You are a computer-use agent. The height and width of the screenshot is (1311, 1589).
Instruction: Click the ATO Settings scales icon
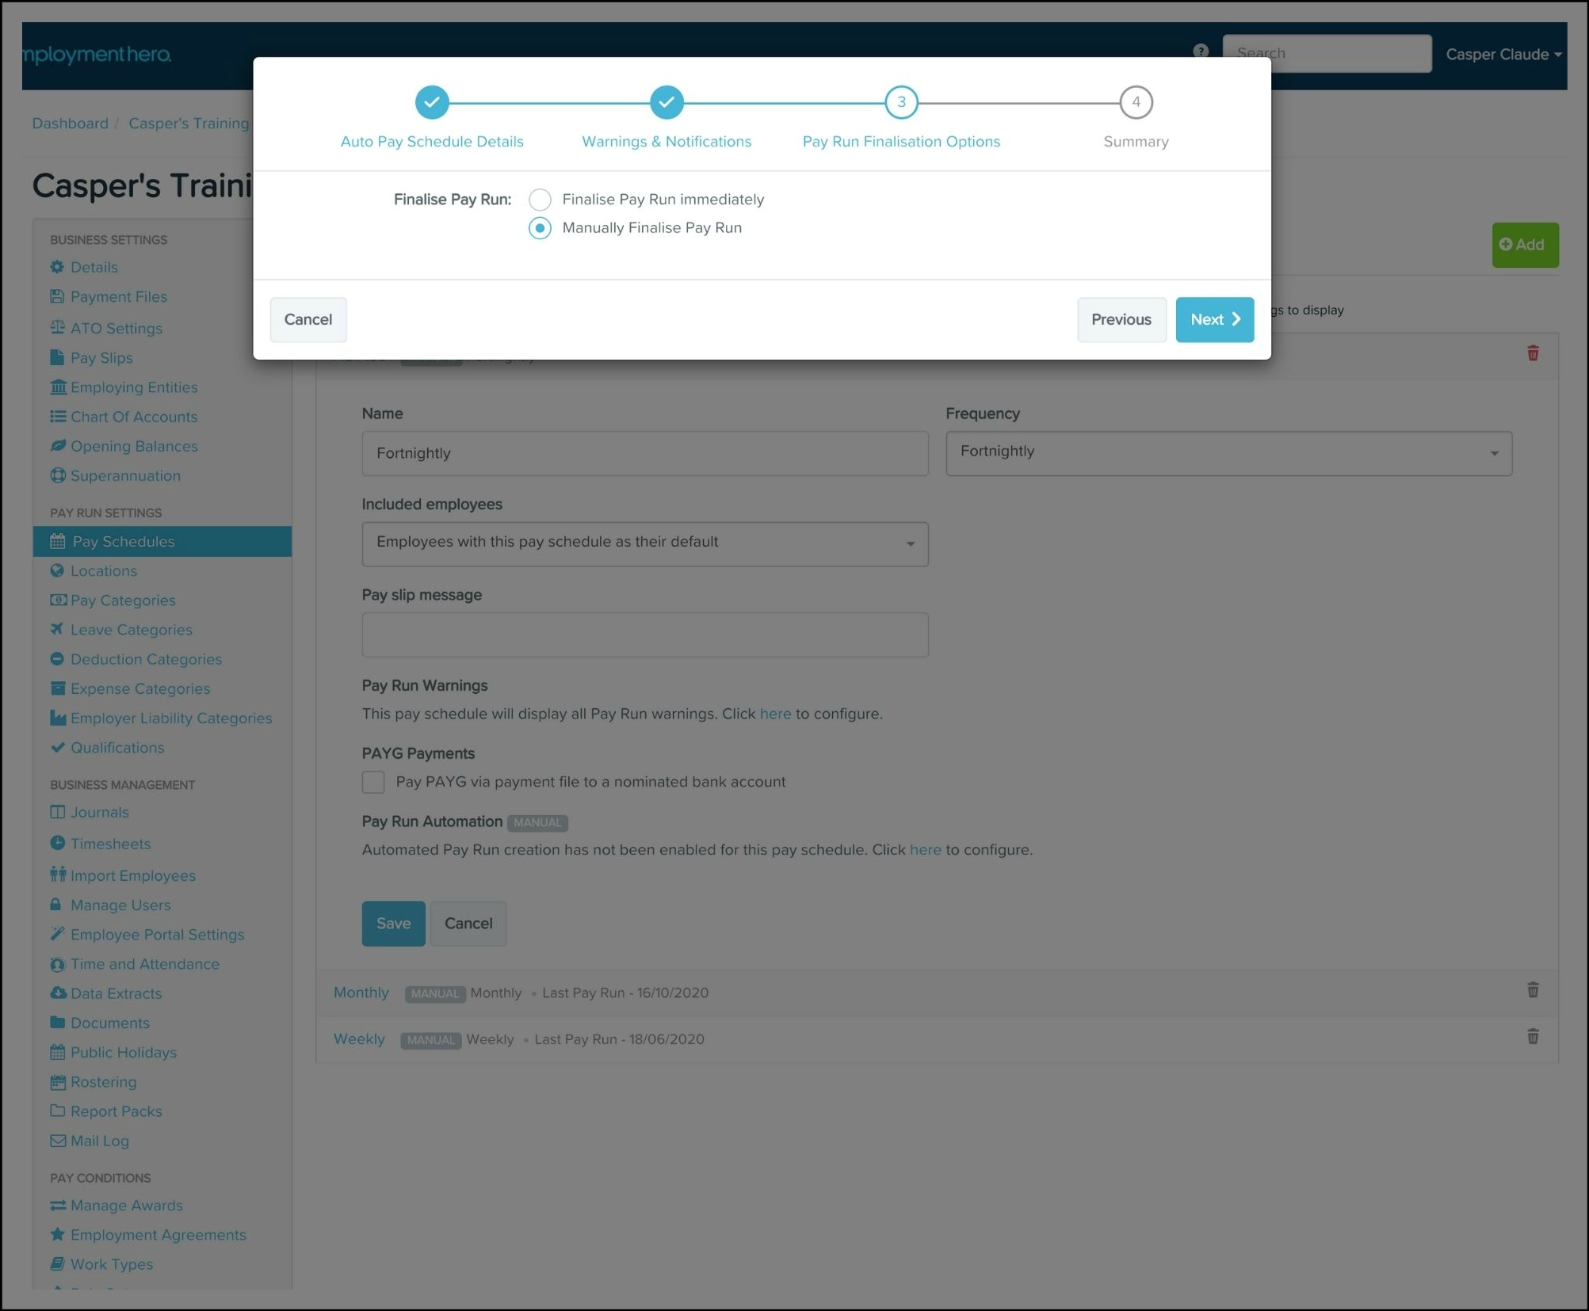point(57,327)
